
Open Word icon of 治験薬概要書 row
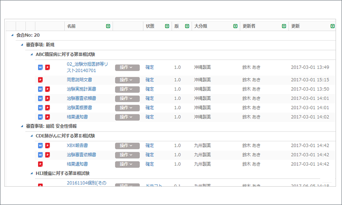[40, 108]
